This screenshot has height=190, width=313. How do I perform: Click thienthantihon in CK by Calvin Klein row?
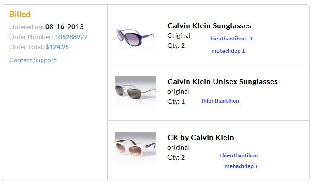click(x=239, y=155)
